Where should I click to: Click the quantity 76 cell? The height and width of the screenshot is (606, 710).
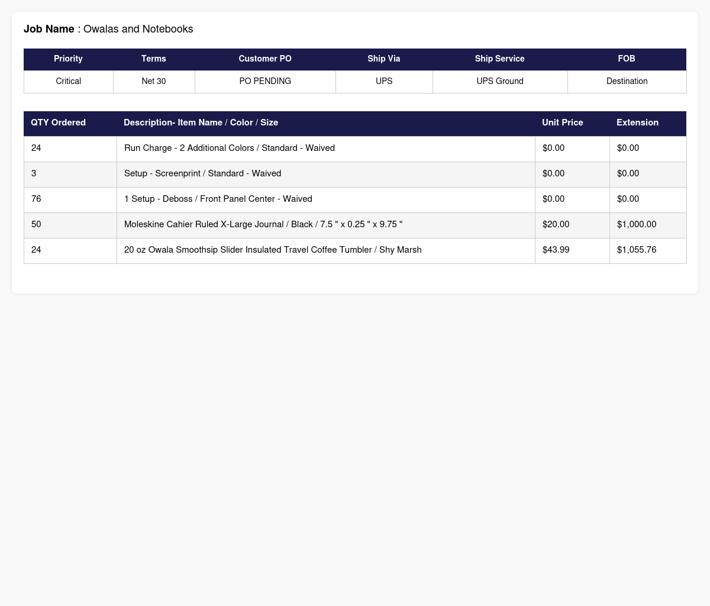[x=70, y=199]
